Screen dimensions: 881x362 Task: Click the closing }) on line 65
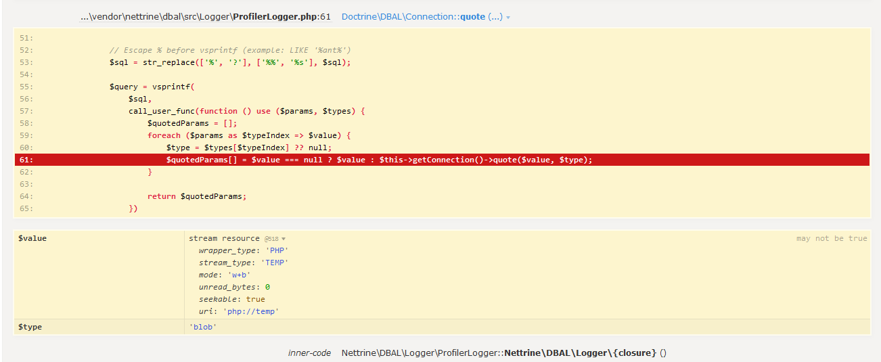pos(133,208)
